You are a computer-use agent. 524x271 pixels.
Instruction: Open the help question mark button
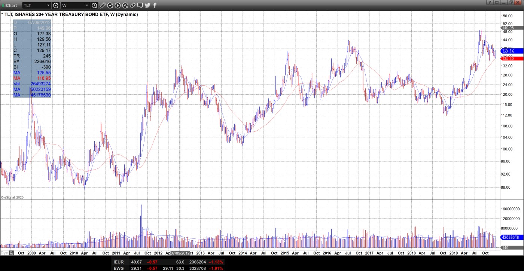click(490, 2)
